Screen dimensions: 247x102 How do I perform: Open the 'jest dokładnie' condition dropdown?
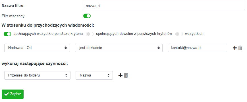pos(119,48)
